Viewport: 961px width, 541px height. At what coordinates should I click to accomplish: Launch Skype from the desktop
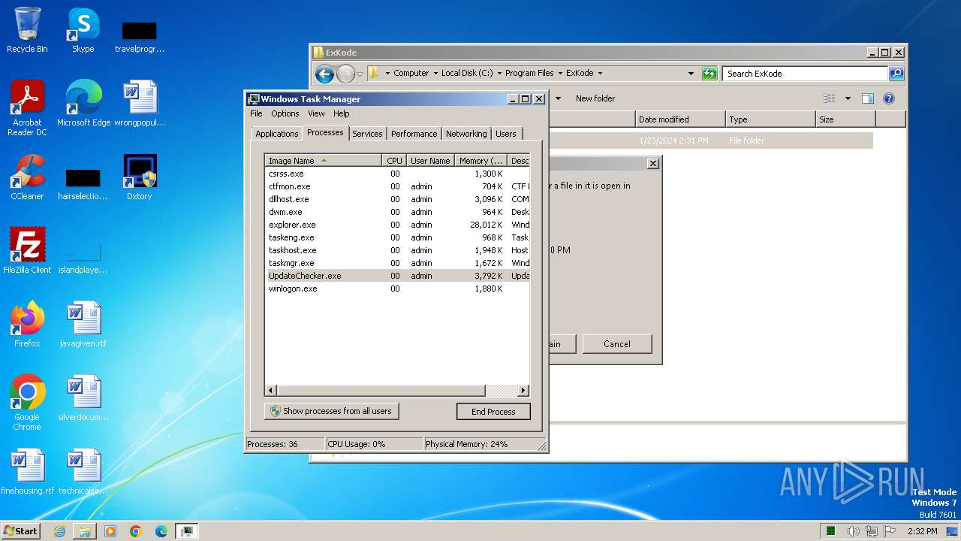83,30
